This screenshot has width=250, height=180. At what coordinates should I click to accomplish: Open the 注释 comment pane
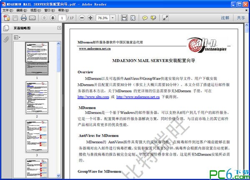pyautogui.click(x=225, y=18)
